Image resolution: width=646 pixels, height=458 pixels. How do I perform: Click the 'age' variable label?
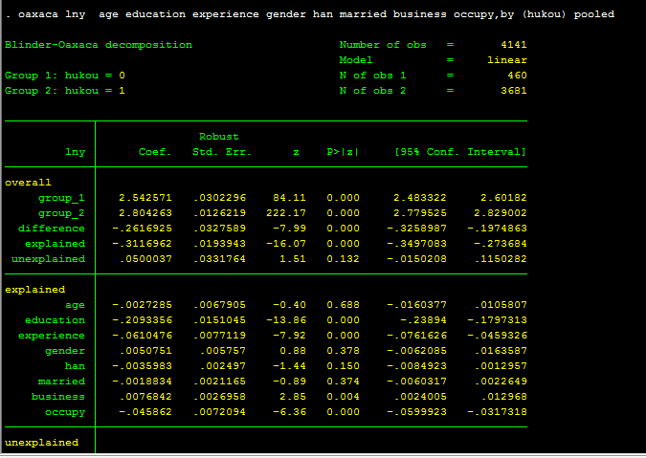click(x=75, y=305)
